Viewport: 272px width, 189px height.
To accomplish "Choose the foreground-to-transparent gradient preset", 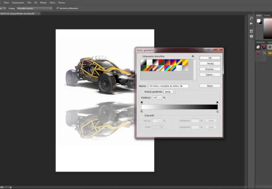I will coord(149,62).
